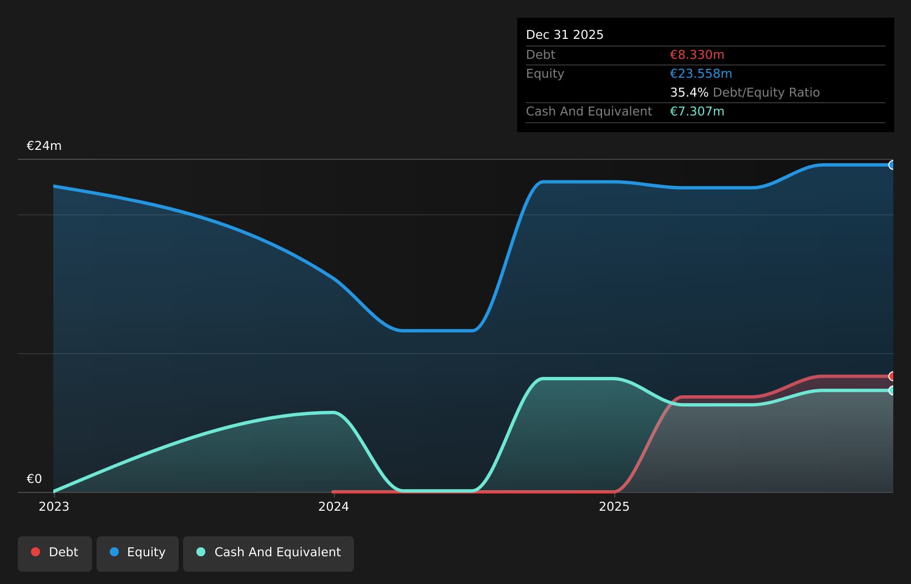This screenshot has width=911, height=584.
Task: Click the 2025 x-axis label
Action: pos(614,507)
